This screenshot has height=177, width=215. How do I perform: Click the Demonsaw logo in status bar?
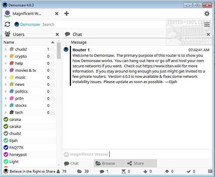(6, 171)
